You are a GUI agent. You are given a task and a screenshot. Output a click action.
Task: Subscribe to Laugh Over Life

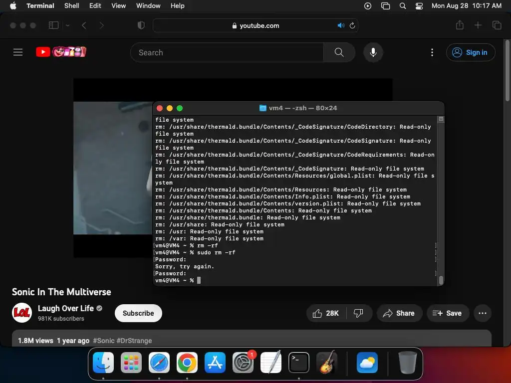coord(138,313)
